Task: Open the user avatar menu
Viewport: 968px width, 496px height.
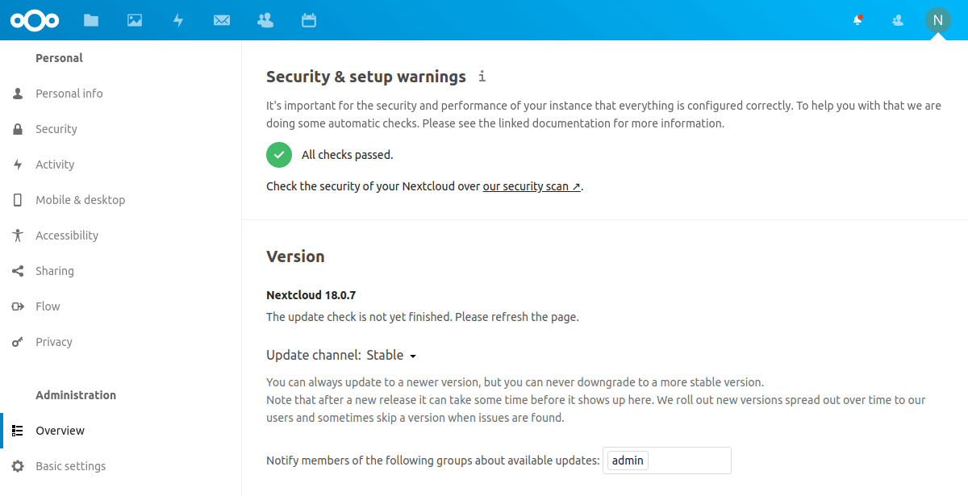Action: tap(937, 20)
